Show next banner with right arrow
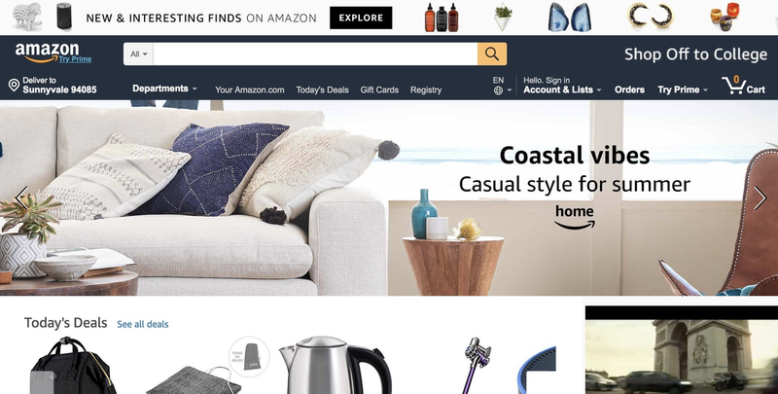Screen dimensions: 778x394 pyautogui.click(x=760, y=198)
